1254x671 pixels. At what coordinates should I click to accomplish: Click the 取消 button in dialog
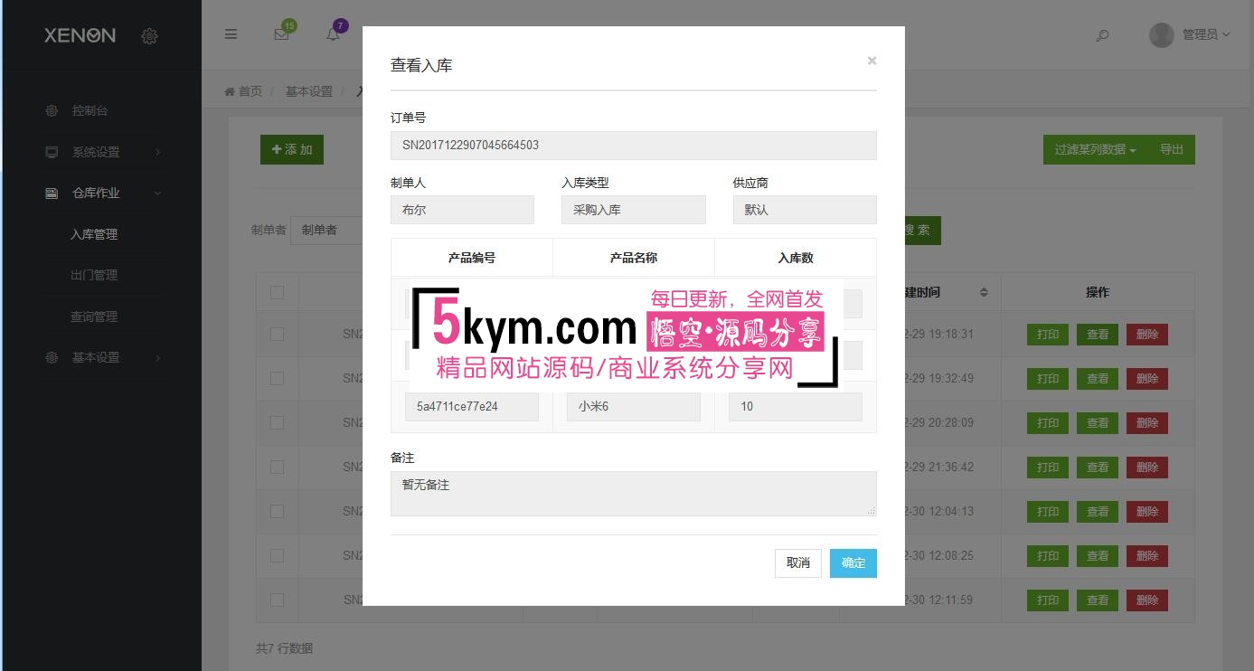[797, 563]
